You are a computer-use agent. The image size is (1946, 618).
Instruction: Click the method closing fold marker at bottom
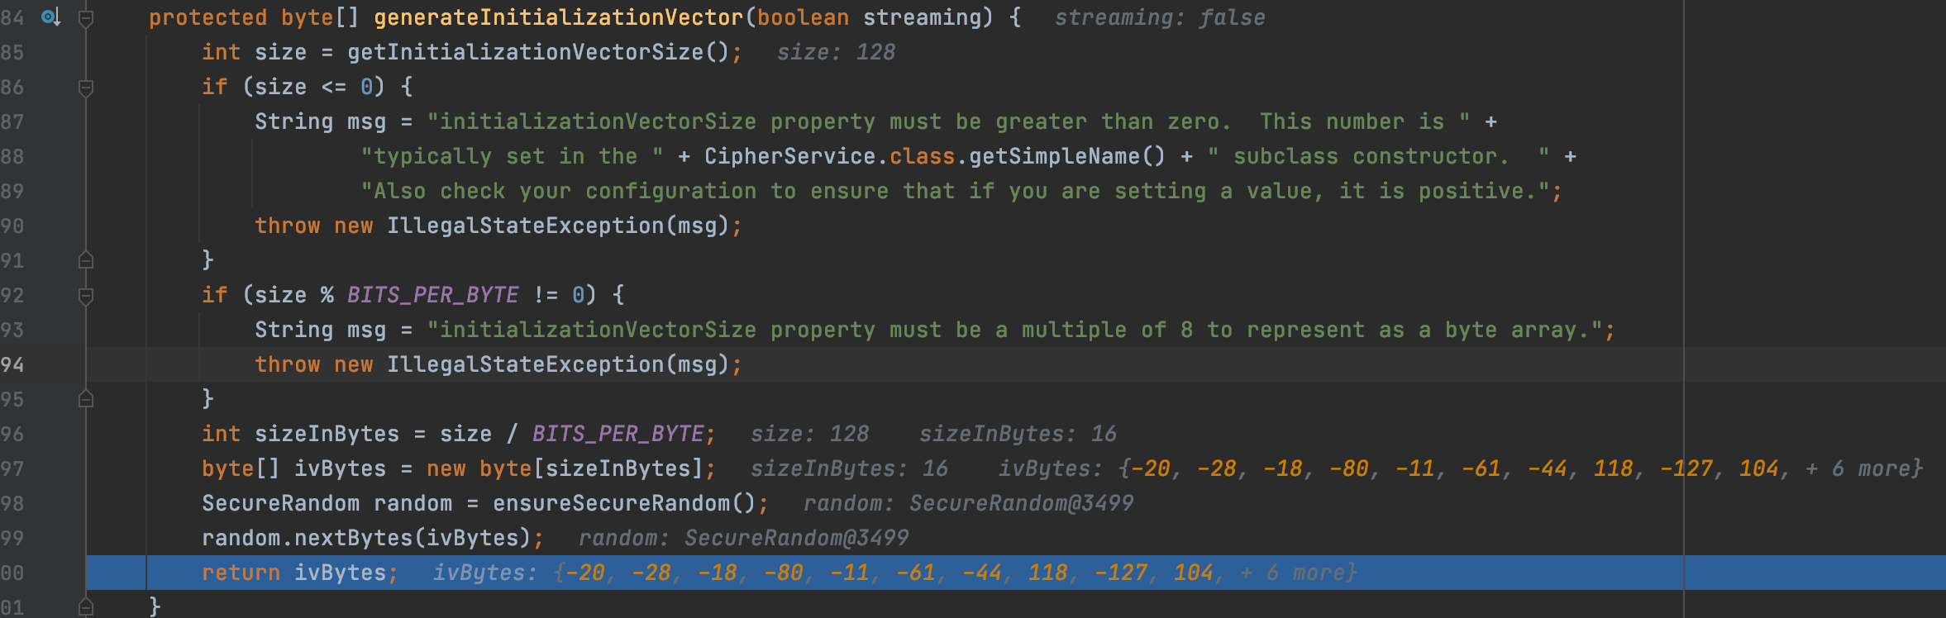pos(85,607)
